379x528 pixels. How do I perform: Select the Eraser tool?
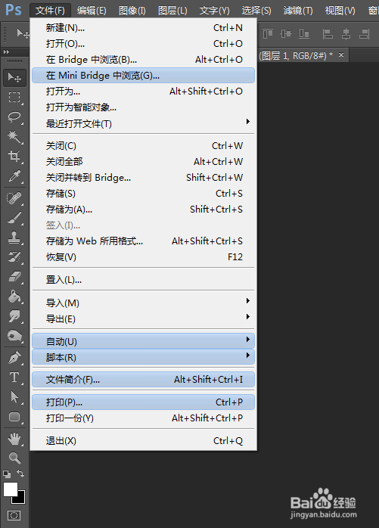tap(14, 277)
